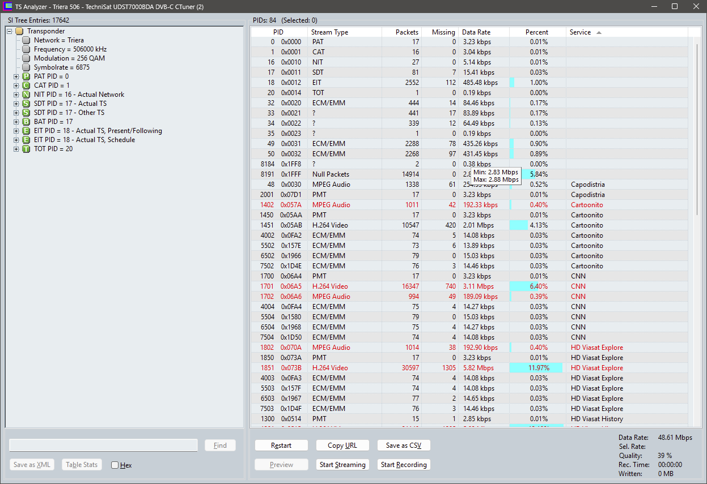Select the PID 1451 Cartoonito H.264 Video row
The width and height of the screenshot is (707, 484).
pos(469,225)
